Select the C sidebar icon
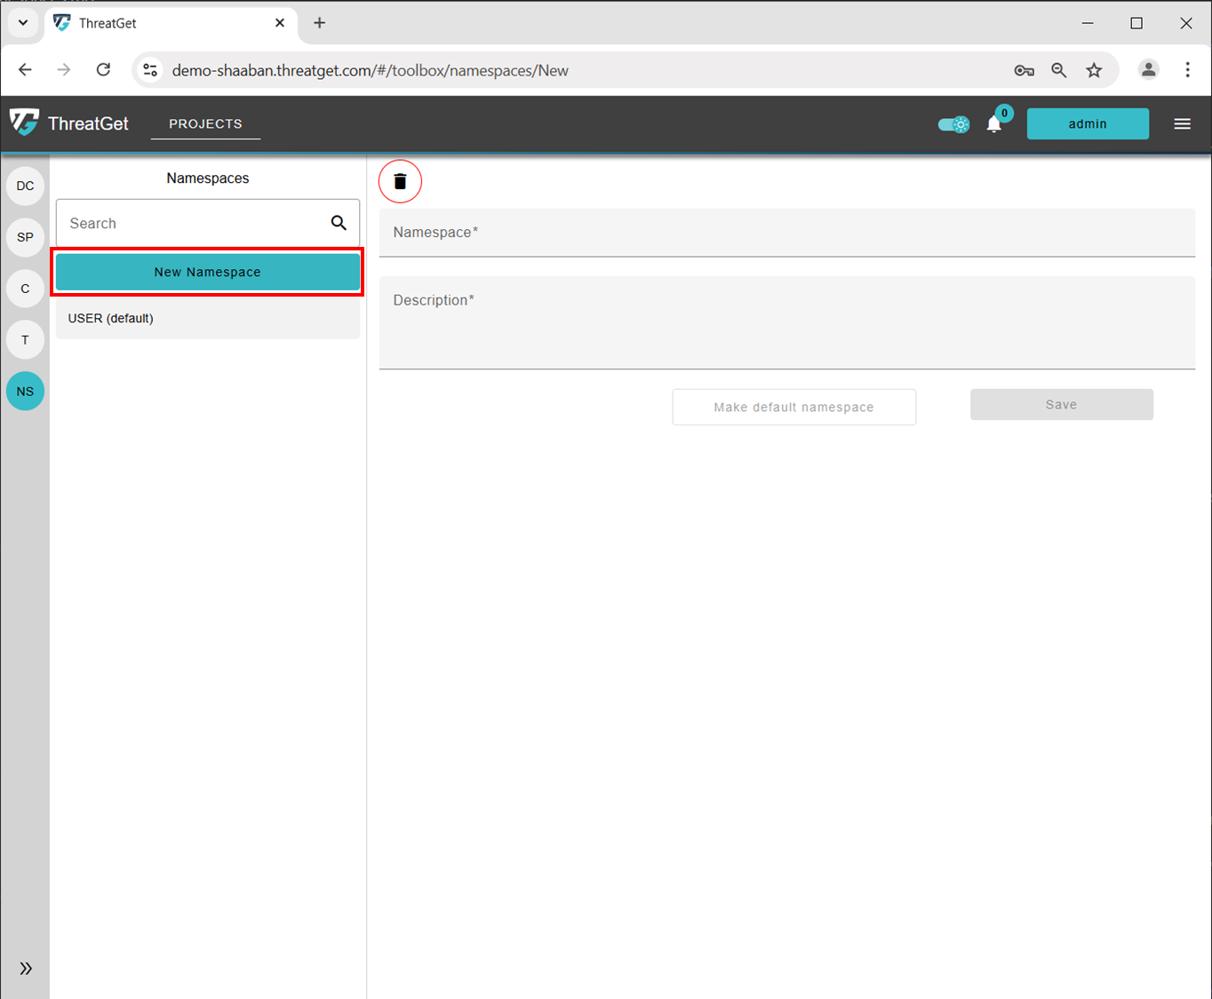Image resolution: width=1212 pixels, height=999 pixels. [24, 288]
